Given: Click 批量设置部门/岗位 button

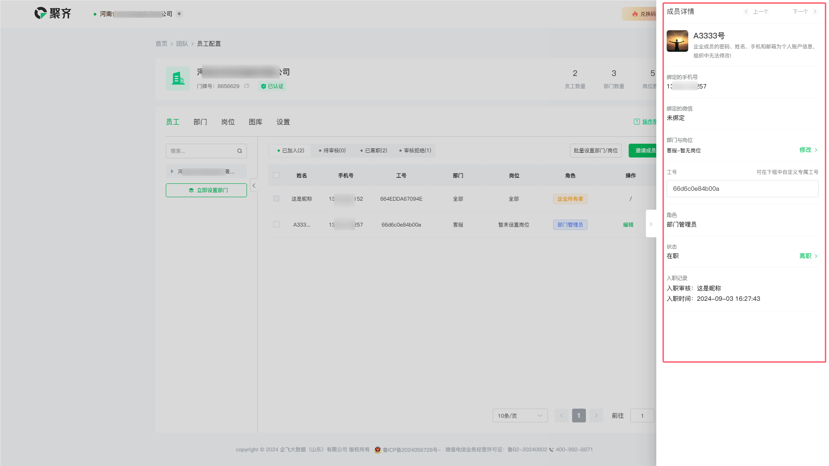Looking at the screenshot, I should pos(596,151).
